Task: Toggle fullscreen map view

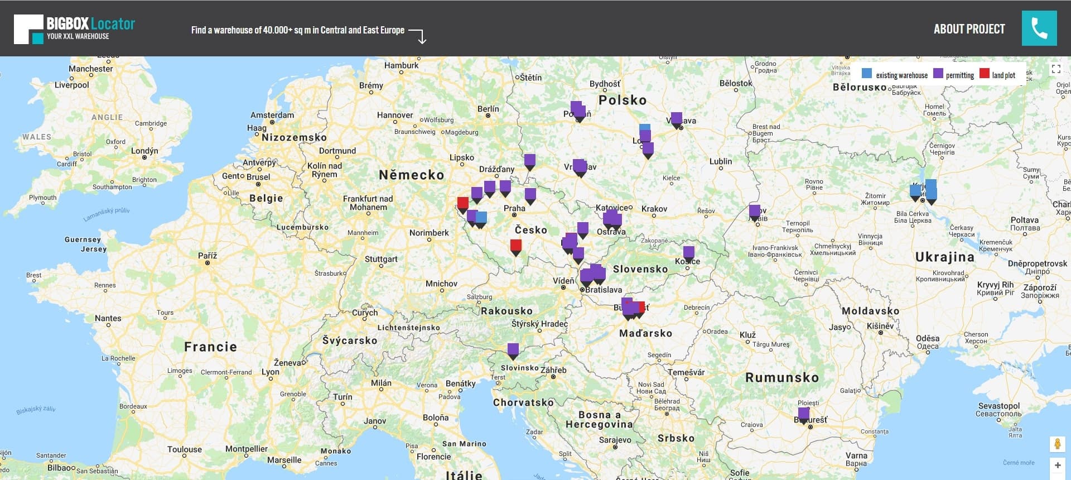Action: 1055,69
